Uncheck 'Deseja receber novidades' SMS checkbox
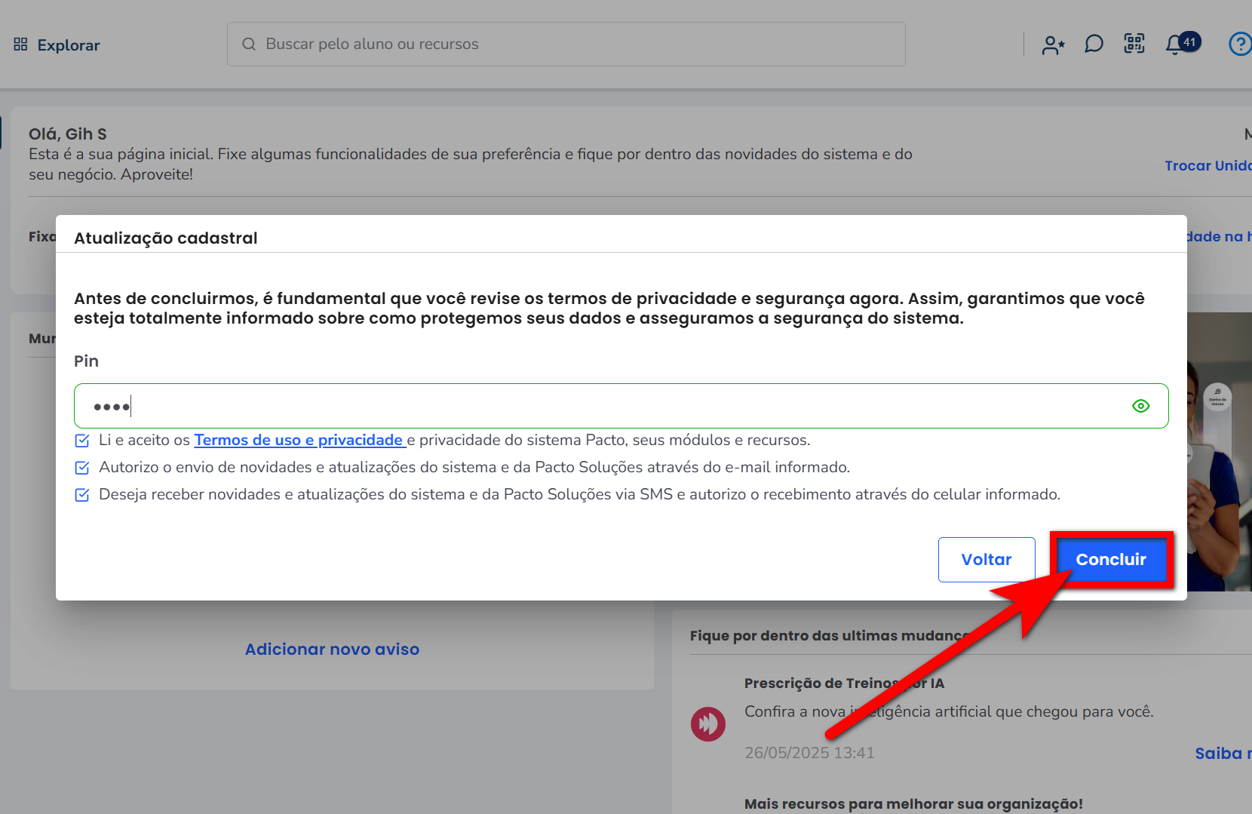The height and width of the screenshot is (814, 1252). (82, 495)
